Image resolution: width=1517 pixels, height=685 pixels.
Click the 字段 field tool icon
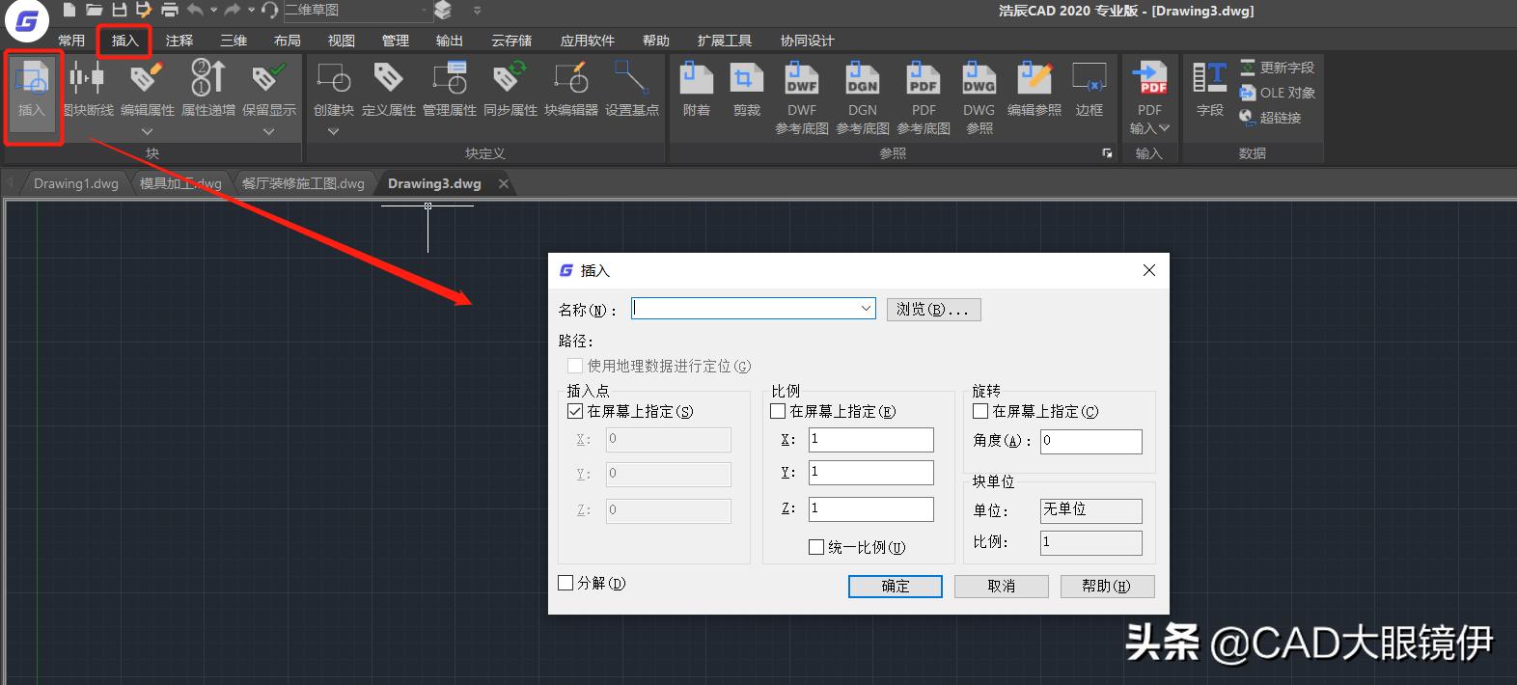[x=1210, y=89]
